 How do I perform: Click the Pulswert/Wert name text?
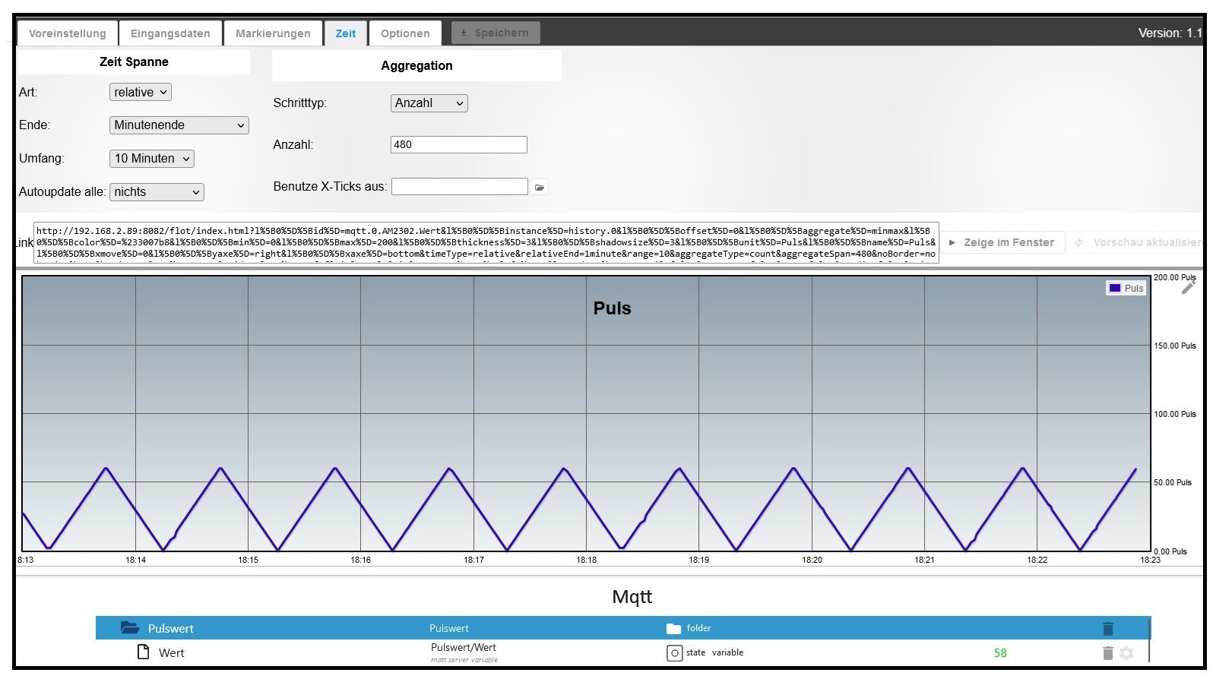(464, 648)
